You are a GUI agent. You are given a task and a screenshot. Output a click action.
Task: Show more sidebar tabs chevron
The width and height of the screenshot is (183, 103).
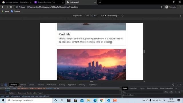(176, 88)
